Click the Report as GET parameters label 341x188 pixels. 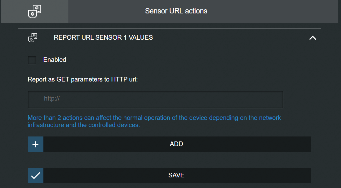tap(83, 79)
